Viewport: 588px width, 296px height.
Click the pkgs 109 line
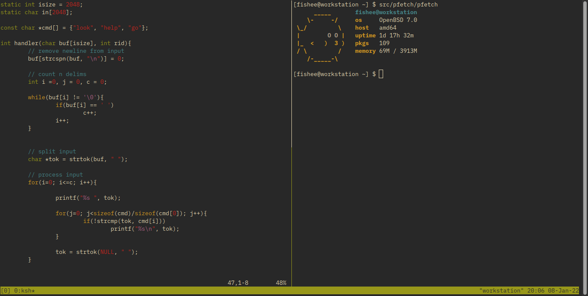tap(372, 43)
